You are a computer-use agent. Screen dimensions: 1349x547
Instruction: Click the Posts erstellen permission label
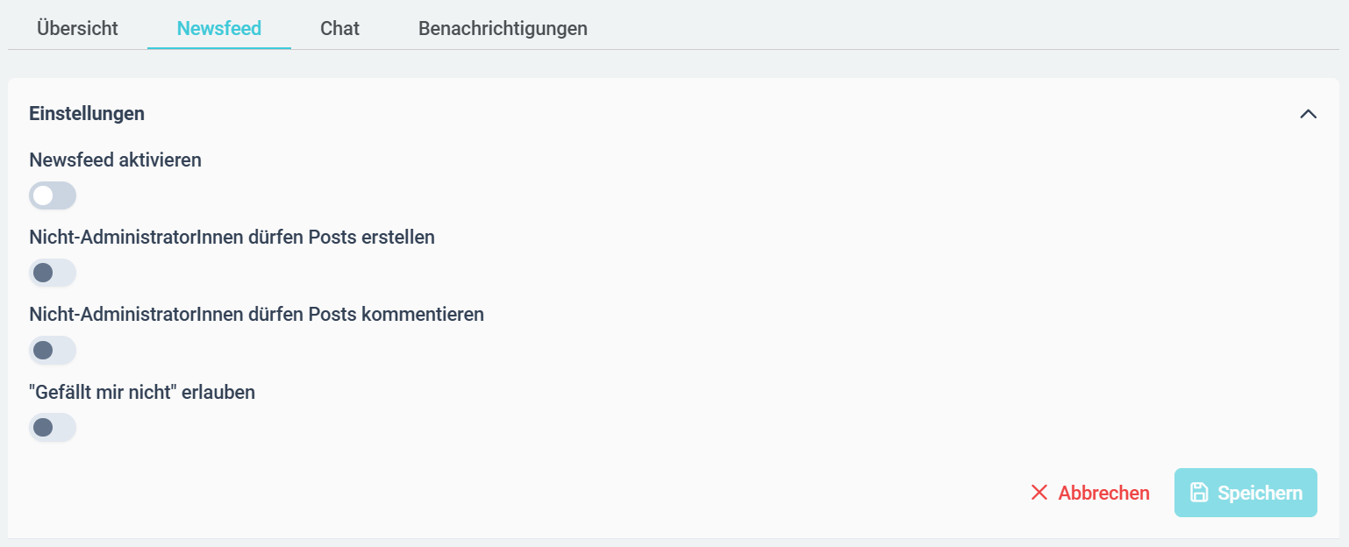pos(232,237)
